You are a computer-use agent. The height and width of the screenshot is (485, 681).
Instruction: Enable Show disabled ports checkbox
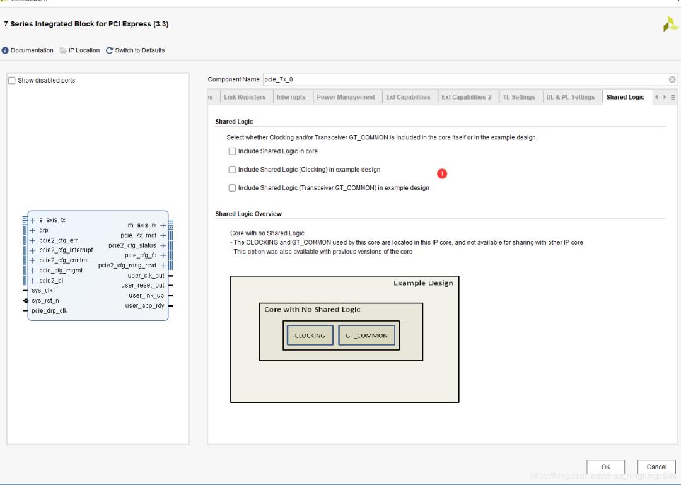tap(12, 80)
